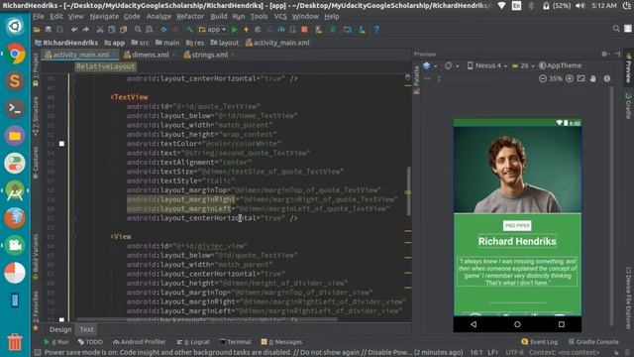Click the Copy toolbar icon
This screenshot has height=357, width=634.
112,30
